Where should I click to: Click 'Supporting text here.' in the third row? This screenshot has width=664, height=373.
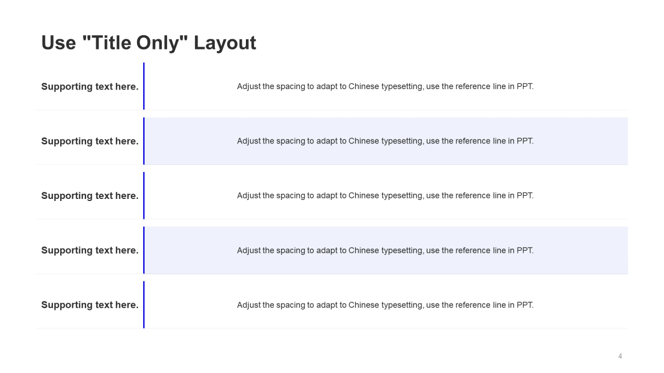point(90,196)
